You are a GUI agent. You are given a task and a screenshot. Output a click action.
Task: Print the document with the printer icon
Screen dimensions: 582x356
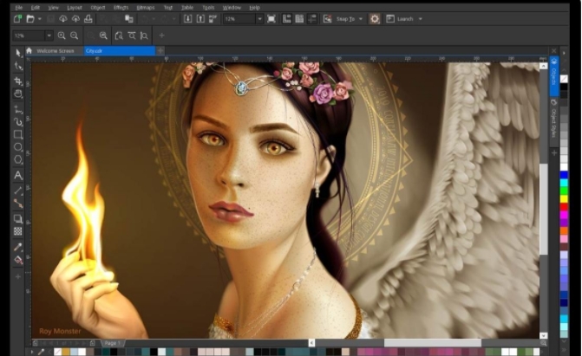(x=88, y=18)
